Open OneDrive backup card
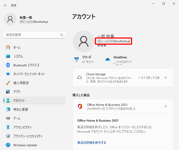179x150 pixels. pyautogui.click(x=118, y=60)
